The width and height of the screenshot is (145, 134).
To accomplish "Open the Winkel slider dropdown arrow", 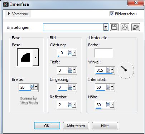I will coord(112,70).
